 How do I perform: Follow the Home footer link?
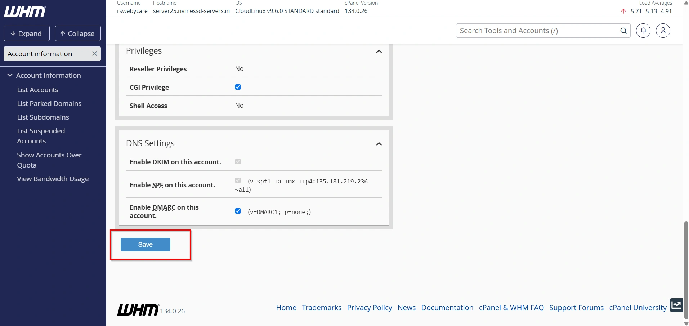[x=286, y=308]
